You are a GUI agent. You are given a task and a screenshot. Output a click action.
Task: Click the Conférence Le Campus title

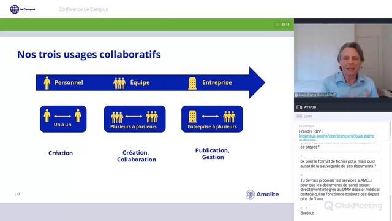tap(83, 9)
